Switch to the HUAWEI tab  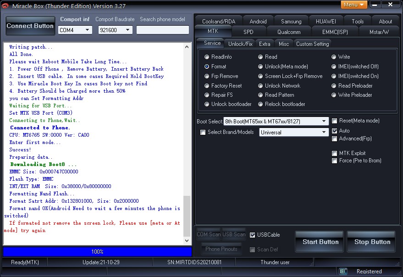326,22
